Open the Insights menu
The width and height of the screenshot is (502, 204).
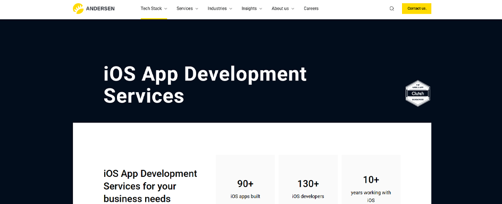(252, 9)
